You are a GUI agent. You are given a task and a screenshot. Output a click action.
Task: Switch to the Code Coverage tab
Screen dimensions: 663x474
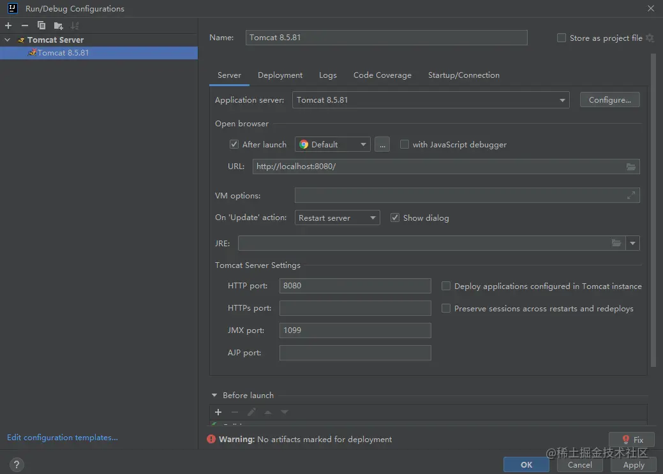point(382,75)
